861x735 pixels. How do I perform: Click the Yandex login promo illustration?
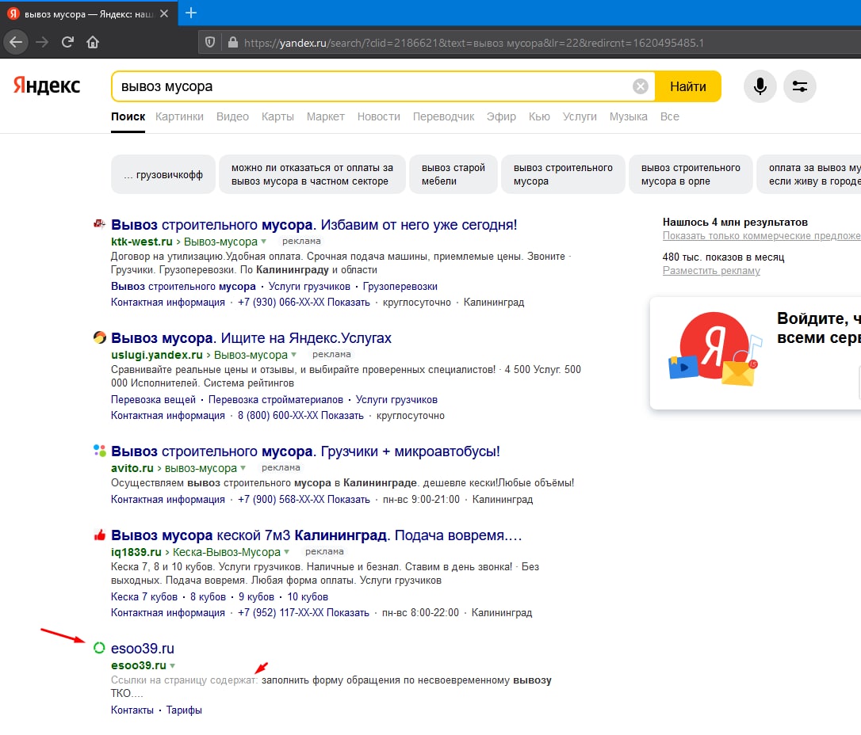point(715,348)
